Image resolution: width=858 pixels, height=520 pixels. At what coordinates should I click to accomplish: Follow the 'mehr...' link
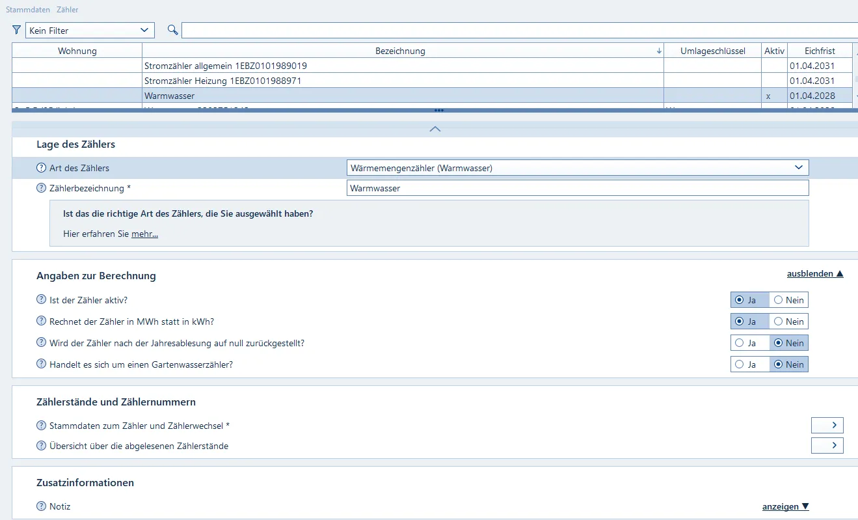point(144,234)
